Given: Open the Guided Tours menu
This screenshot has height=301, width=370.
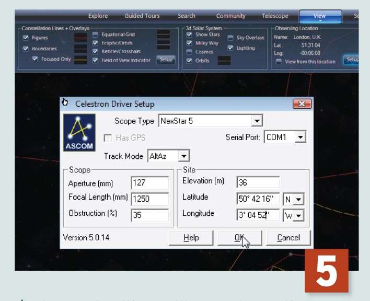Looking at the screenshot, I should [142, 16].
